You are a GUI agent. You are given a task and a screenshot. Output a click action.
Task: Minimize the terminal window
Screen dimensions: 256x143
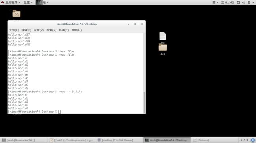(x=128, y=24)
